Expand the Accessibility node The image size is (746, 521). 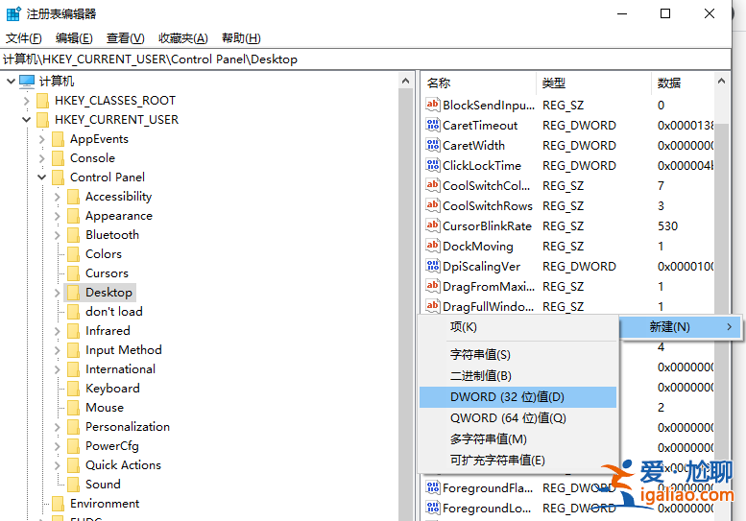pos(57,197)
